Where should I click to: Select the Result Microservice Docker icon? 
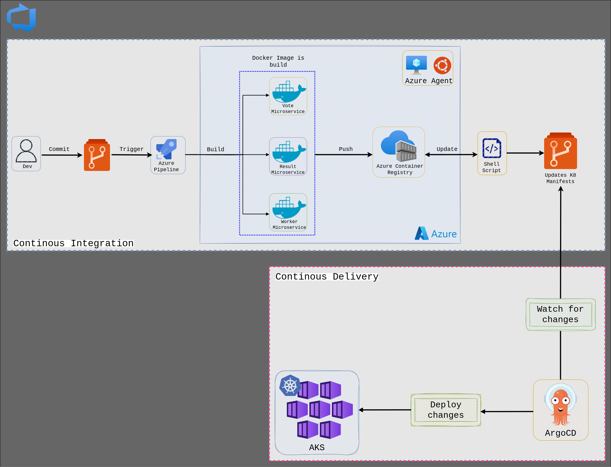[288, 152]
